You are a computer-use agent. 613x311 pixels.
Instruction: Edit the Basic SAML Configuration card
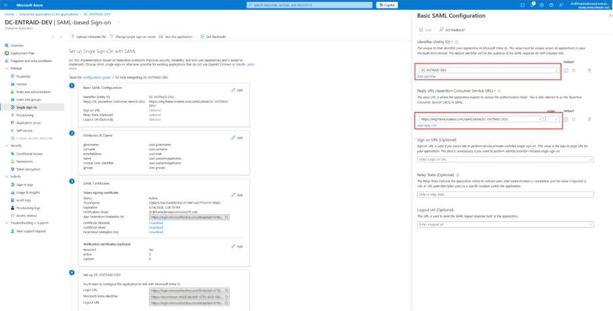236,90
